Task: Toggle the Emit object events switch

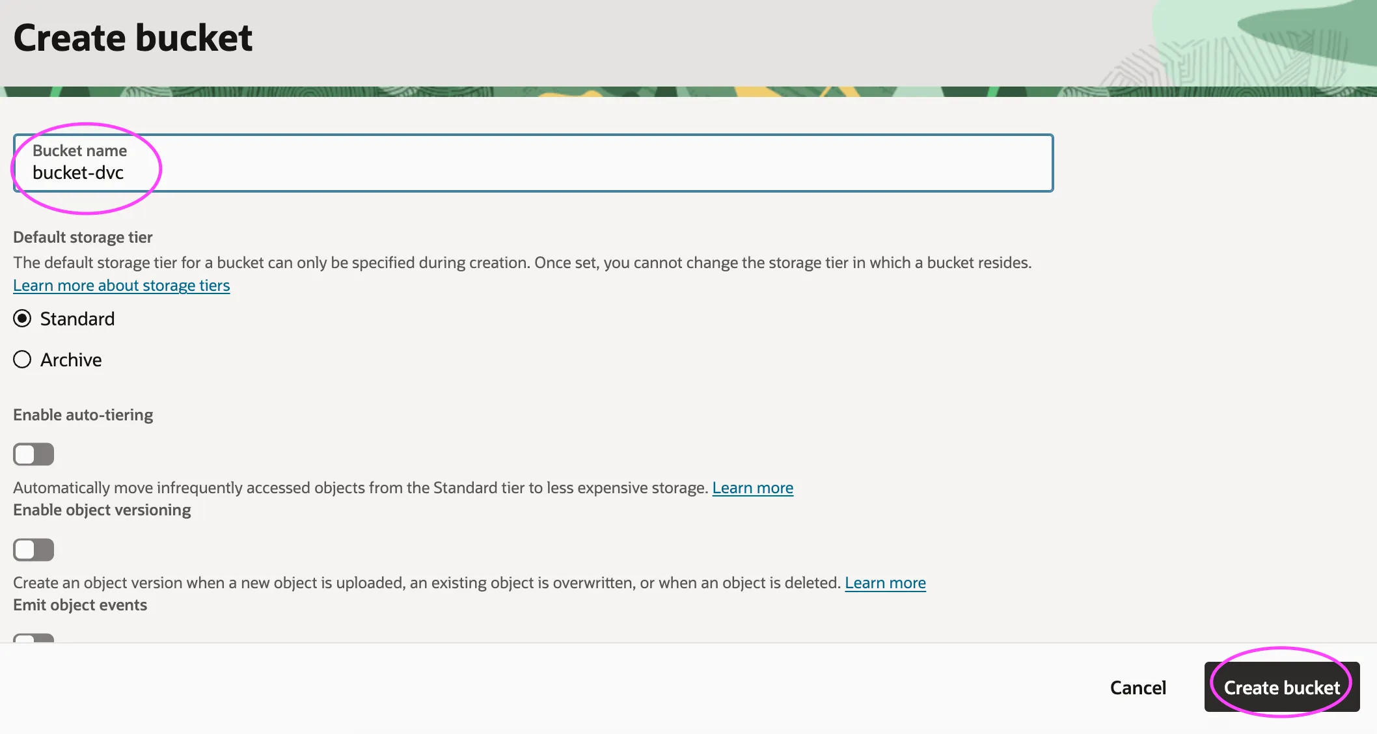Action: 34,638
